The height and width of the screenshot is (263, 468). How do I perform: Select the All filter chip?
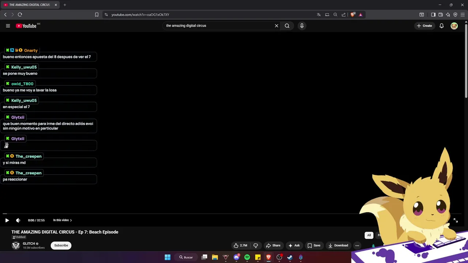[369, 235]
